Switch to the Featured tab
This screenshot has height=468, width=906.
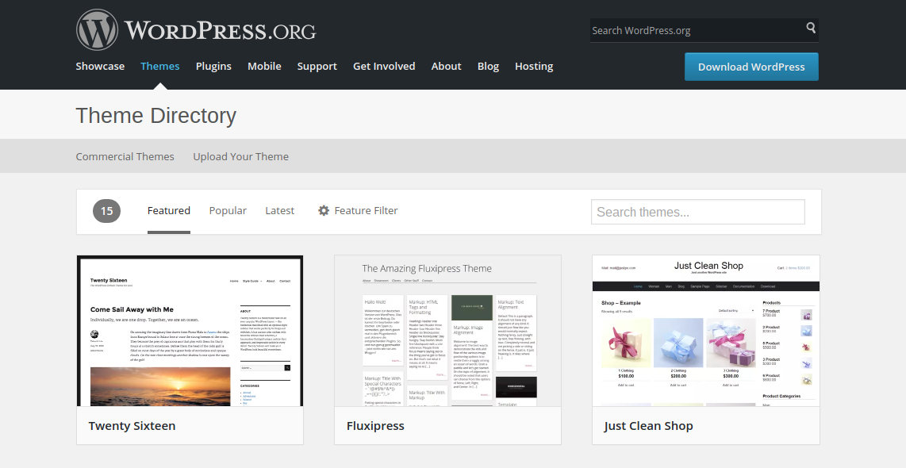click(x=168, y=210)
